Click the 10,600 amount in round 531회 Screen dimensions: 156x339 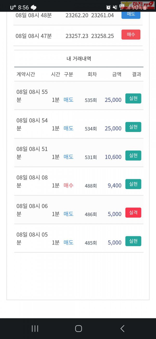pyautogui.click(x=113, y=157)
